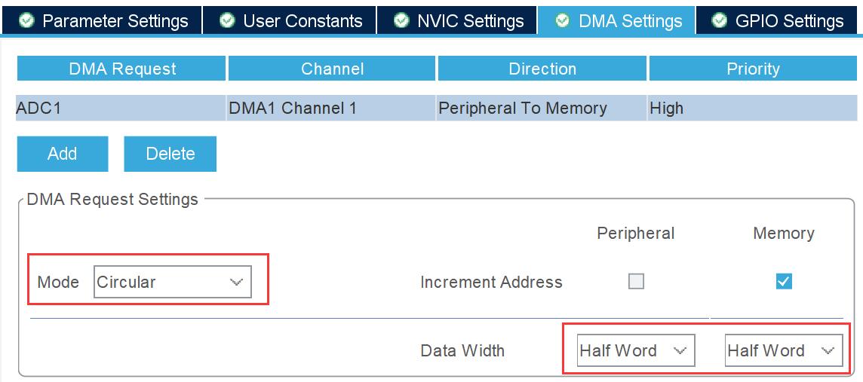
Task: Click green check icon on DMA Settings tab
Action: click(x=562, y=20)
